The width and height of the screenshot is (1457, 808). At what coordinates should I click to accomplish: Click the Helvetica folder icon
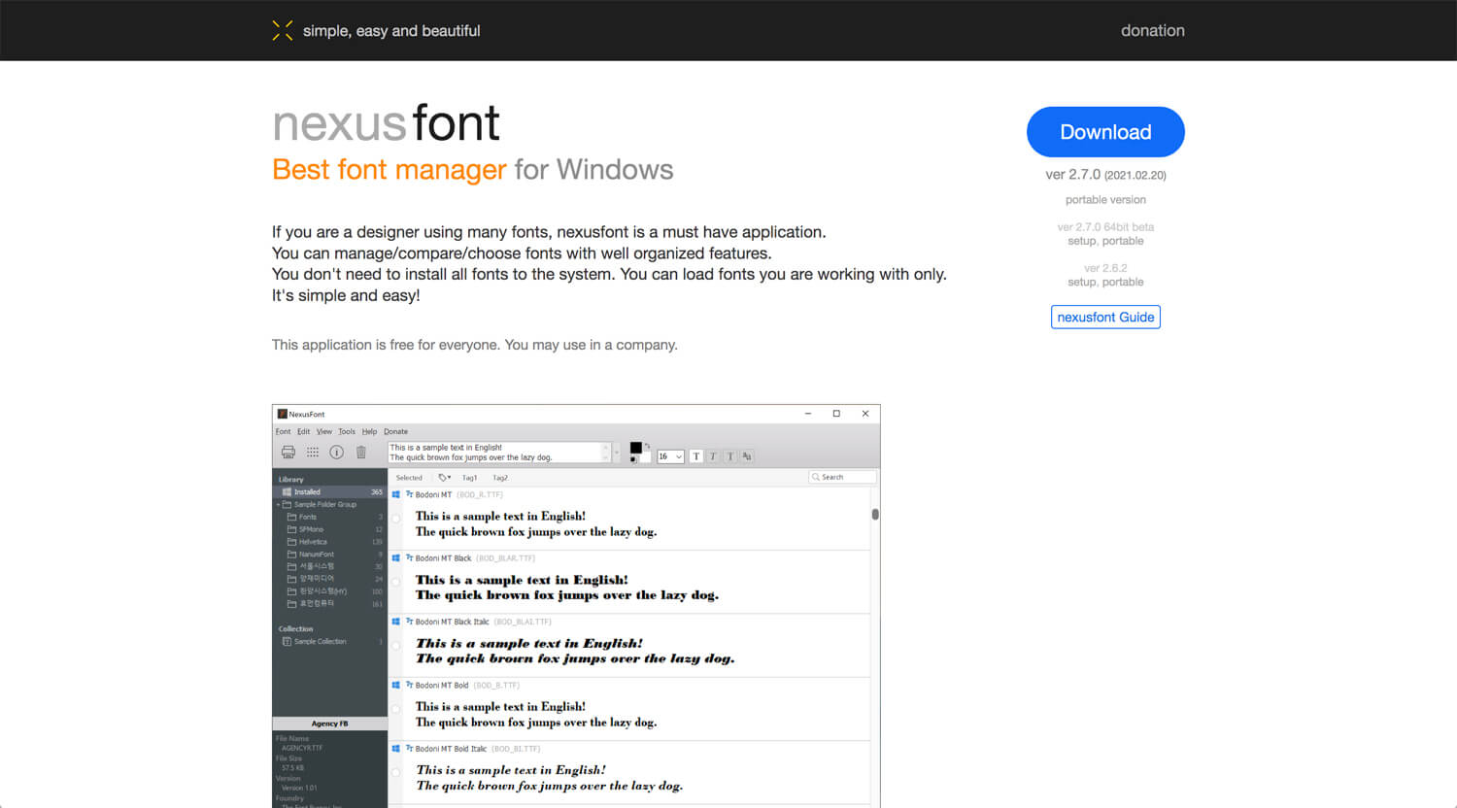click(291, 542)
